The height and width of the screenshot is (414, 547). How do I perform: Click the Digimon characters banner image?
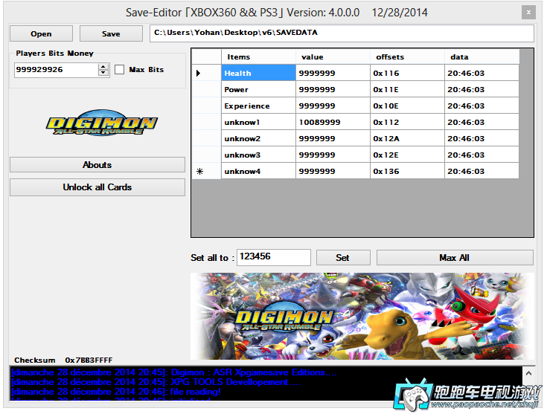coord(362,316)
